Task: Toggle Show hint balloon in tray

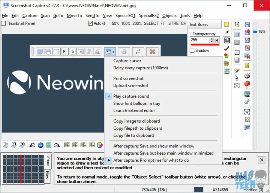Action: (163, 103)
